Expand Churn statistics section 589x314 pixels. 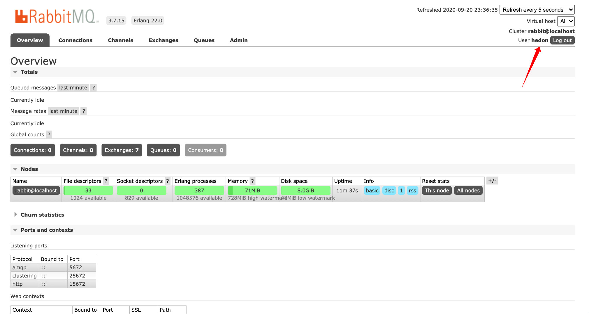point(42,215)
